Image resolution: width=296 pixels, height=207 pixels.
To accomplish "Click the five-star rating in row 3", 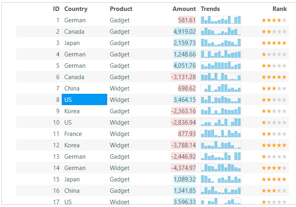I will point(274,43).
